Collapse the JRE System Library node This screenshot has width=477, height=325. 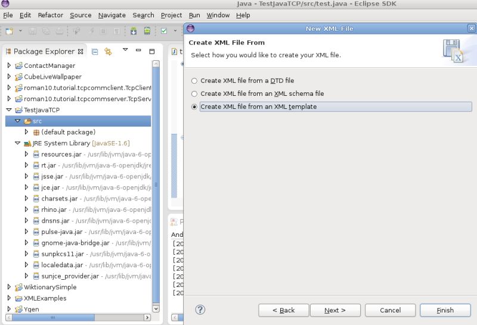(x=18, y=143)
